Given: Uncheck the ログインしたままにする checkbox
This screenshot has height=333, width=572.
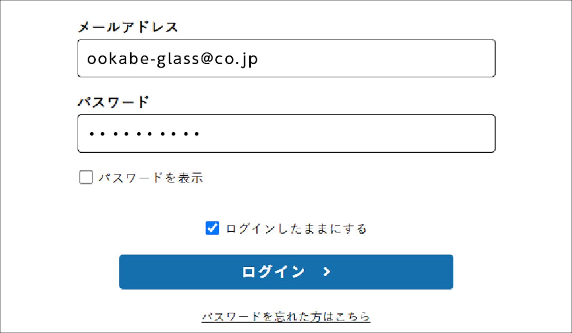Looking at the screenshot, I should coord(212,228).
